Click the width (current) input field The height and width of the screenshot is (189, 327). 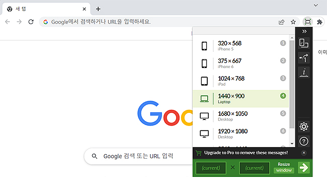(211, 168)
